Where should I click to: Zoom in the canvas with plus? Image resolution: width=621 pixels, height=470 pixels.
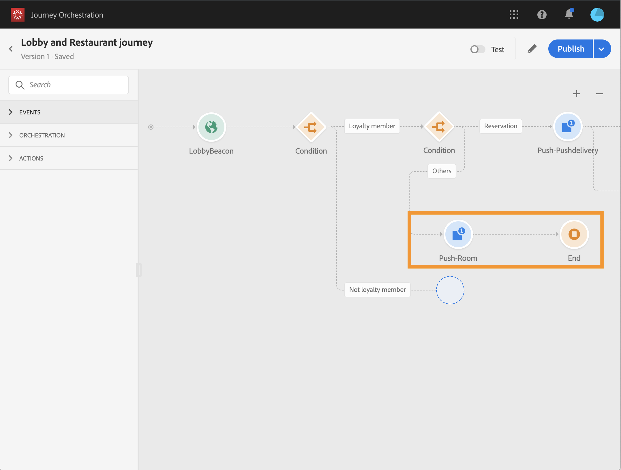tap(576, 94)
